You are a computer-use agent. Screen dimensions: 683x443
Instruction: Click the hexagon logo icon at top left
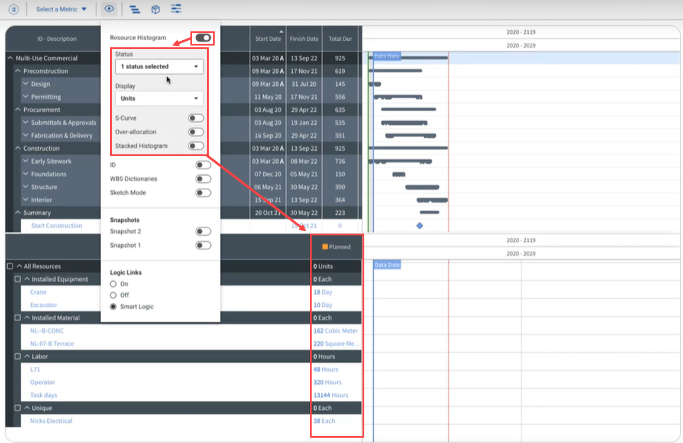(13, 9)
